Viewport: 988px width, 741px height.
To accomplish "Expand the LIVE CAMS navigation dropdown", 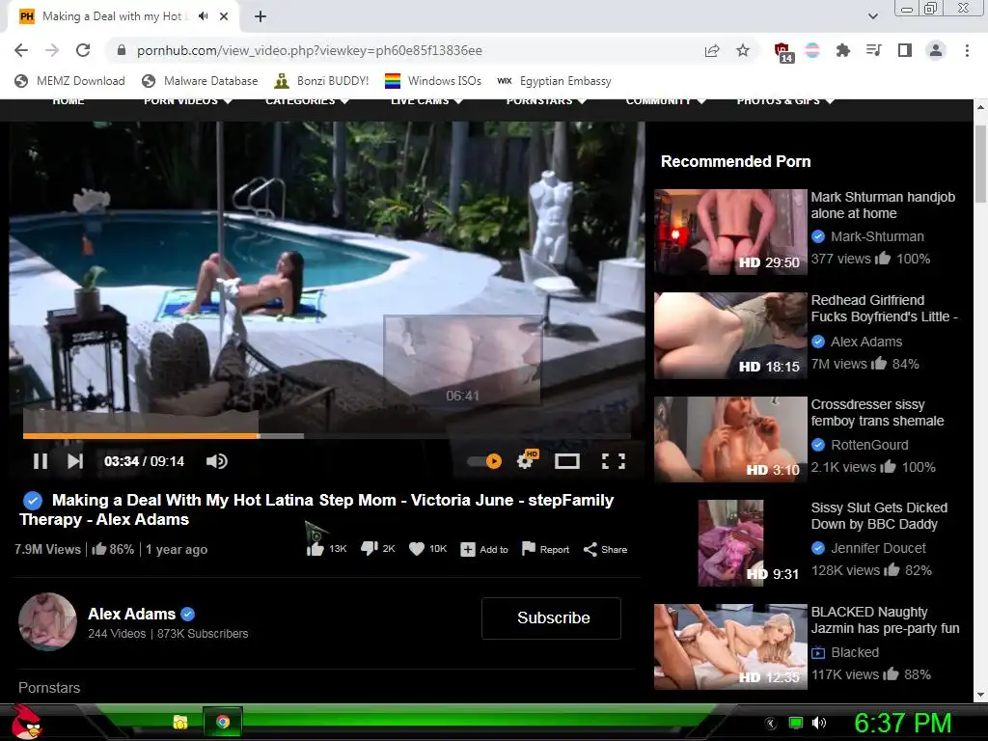I will (426, 101).
